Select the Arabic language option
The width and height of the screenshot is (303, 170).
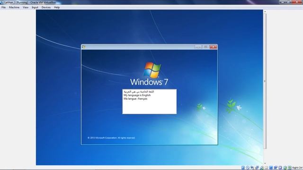coord(139,92)
